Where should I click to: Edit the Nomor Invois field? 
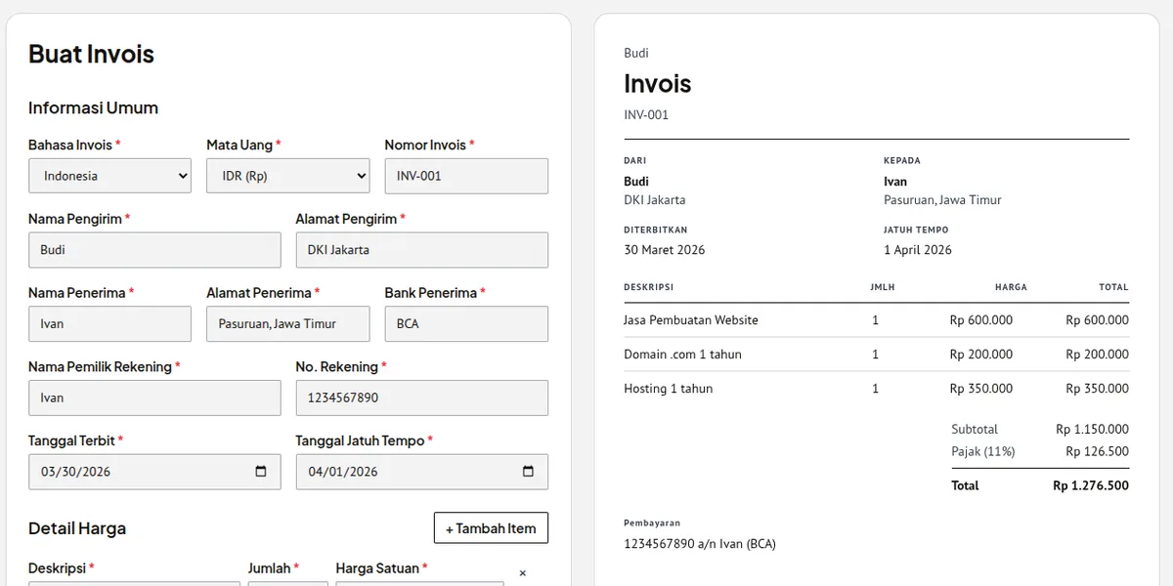465,176
